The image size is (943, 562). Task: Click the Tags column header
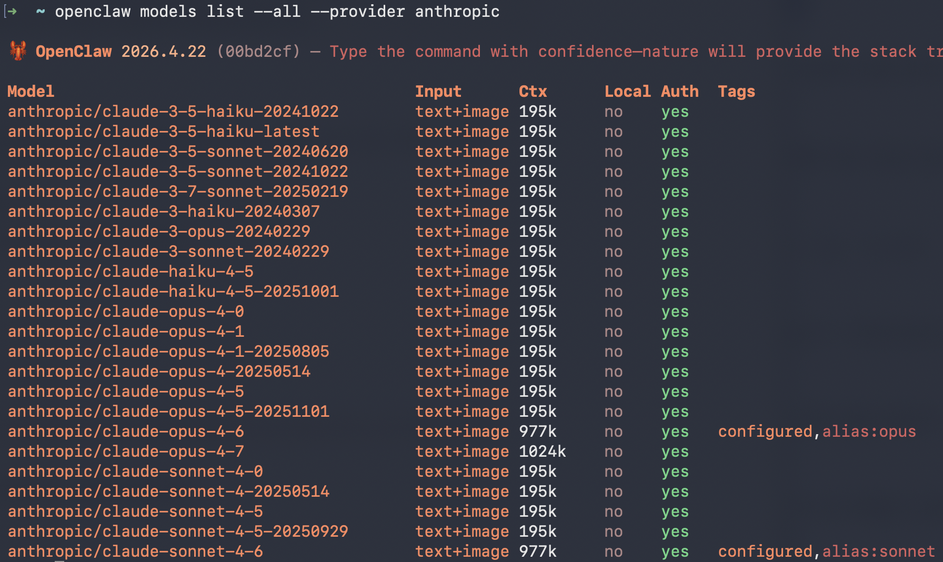pos(736,92)
